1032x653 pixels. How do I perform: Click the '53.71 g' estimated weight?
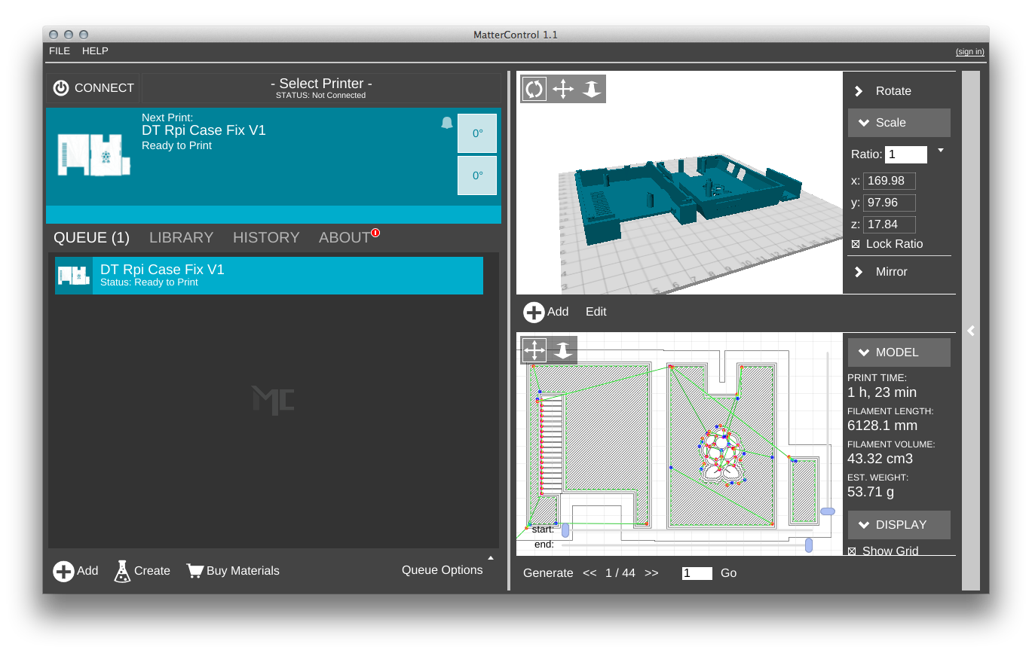(x=871, y=492)
